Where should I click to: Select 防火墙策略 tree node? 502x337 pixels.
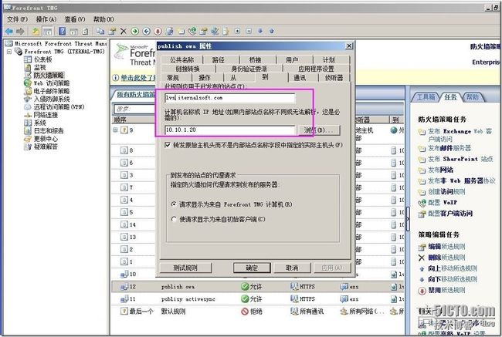49,76
